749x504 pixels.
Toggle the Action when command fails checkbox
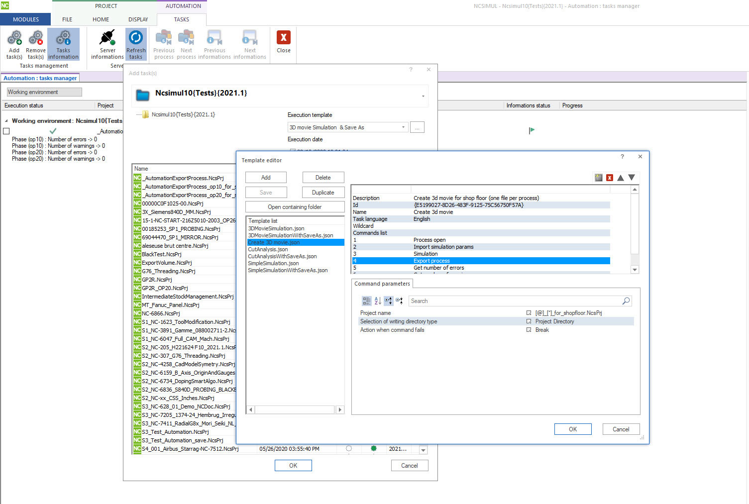529,330
